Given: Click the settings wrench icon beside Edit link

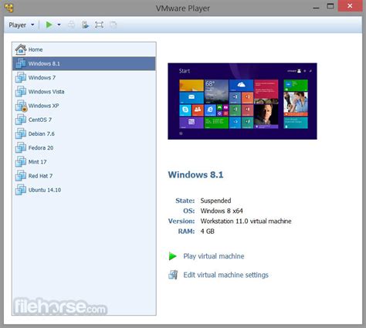Looking at the screenshot, I should pos(173,275).
